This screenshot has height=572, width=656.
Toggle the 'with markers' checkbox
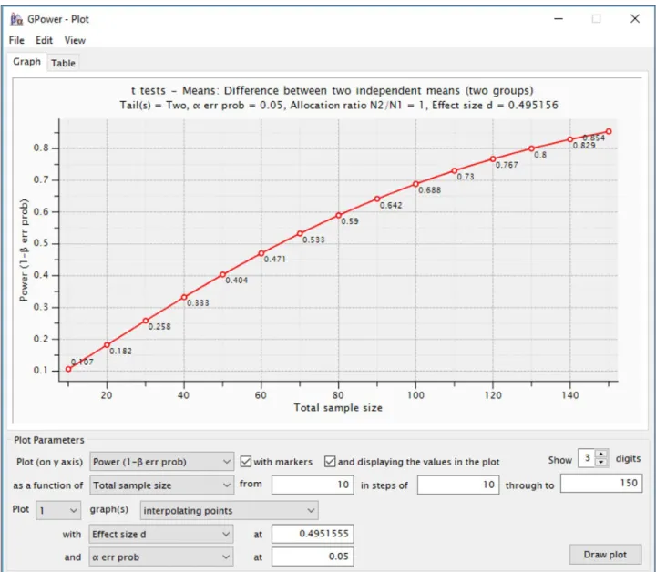[x=246, y=462]
